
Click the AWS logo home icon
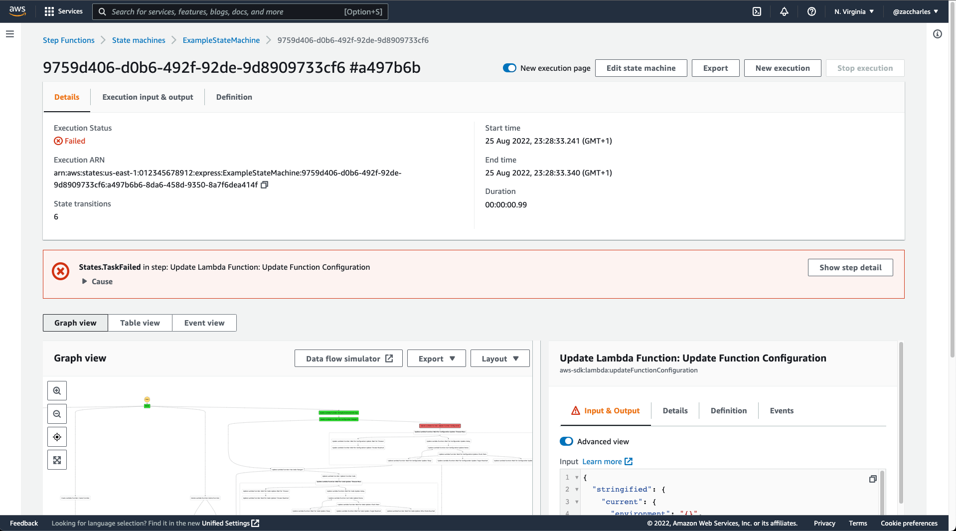tap(17, 11)
